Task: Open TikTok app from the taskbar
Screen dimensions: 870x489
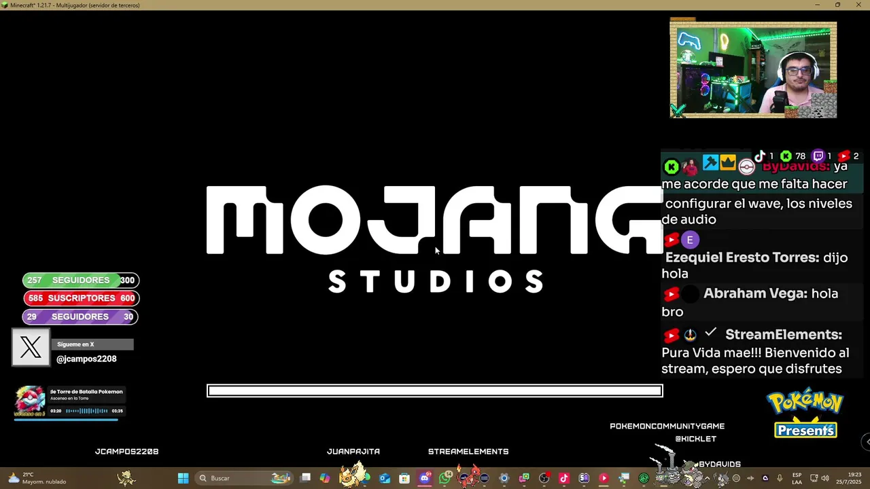Action: coord(564,478)
